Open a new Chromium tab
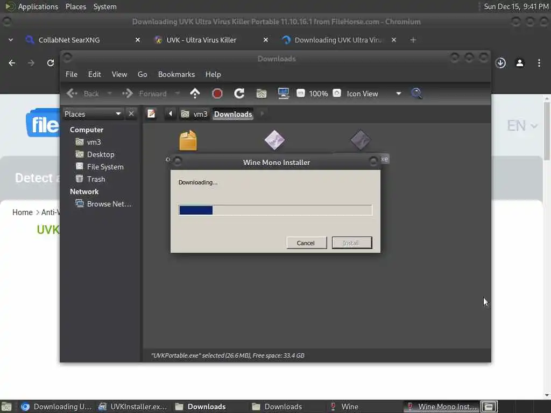551x413 pixels. pos(413,40)
